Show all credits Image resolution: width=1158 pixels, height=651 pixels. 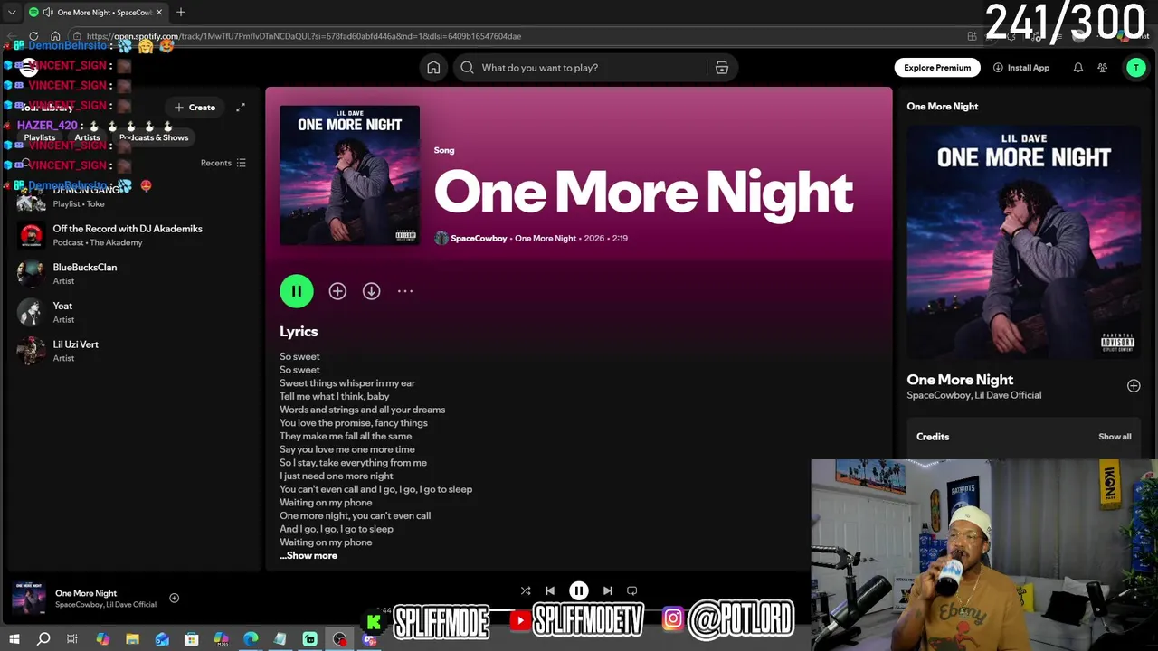(1115, 437)
